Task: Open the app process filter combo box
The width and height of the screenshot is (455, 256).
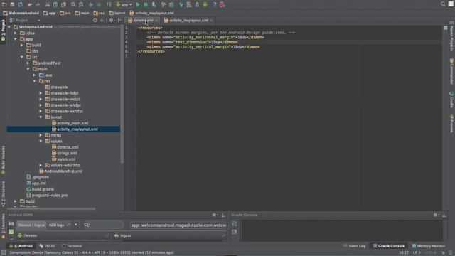Action: pos(178,225)
